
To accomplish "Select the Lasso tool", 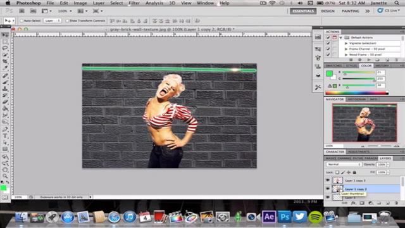I will coord(5,48).
